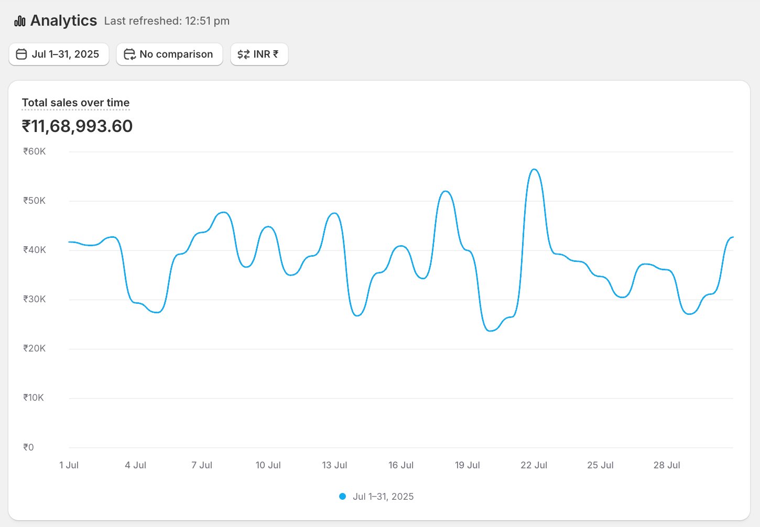This screenshot has height=527, width=760.
Task: Click the 22 Jul axis label
Action: pos(534,465)
